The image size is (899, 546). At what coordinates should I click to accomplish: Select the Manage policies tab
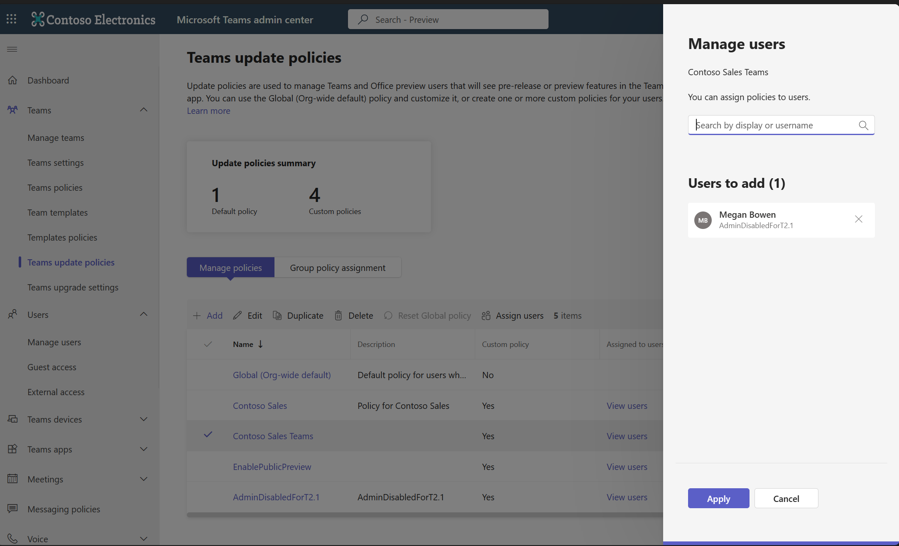230,267
